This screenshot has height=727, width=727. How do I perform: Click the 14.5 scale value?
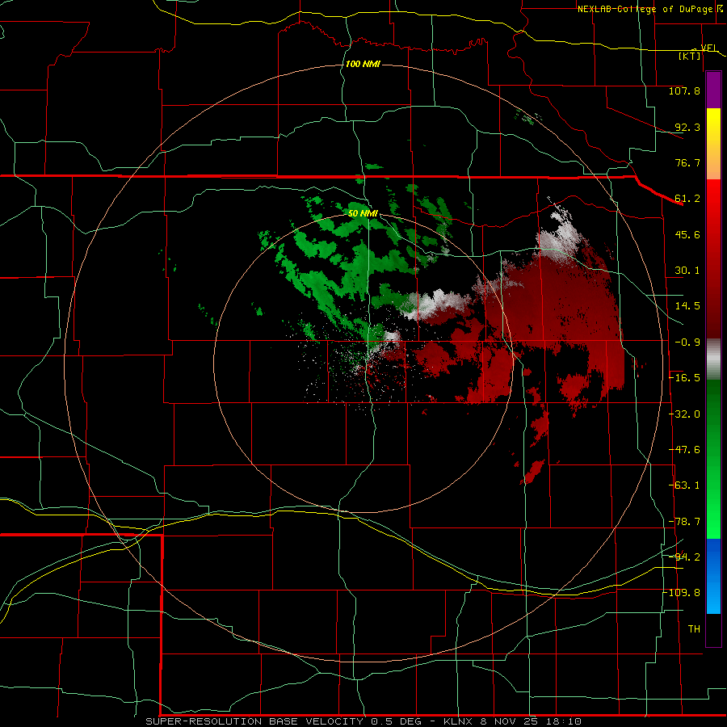click(x=687, y=306)
